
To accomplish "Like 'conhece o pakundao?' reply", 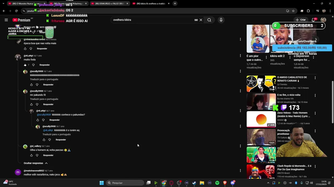I will tap(38, 120).
